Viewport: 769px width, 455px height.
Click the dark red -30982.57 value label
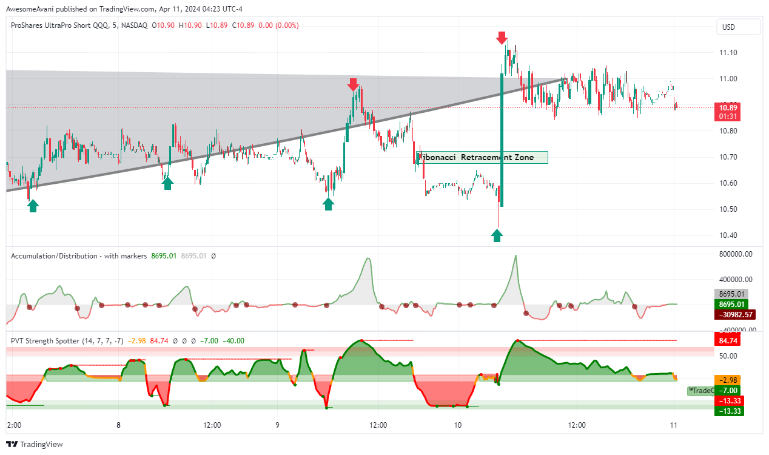coord(736,314)
